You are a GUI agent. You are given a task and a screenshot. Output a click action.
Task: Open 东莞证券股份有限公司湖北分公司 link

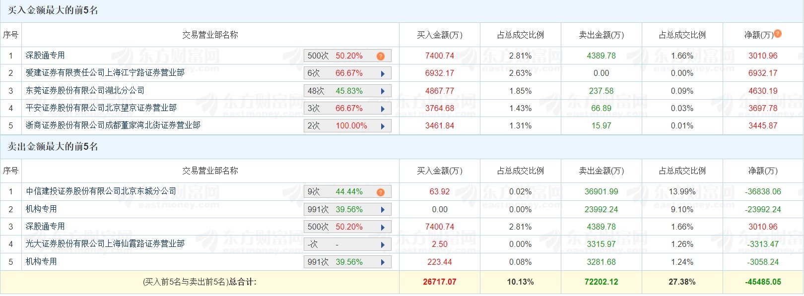pos(85,90)
